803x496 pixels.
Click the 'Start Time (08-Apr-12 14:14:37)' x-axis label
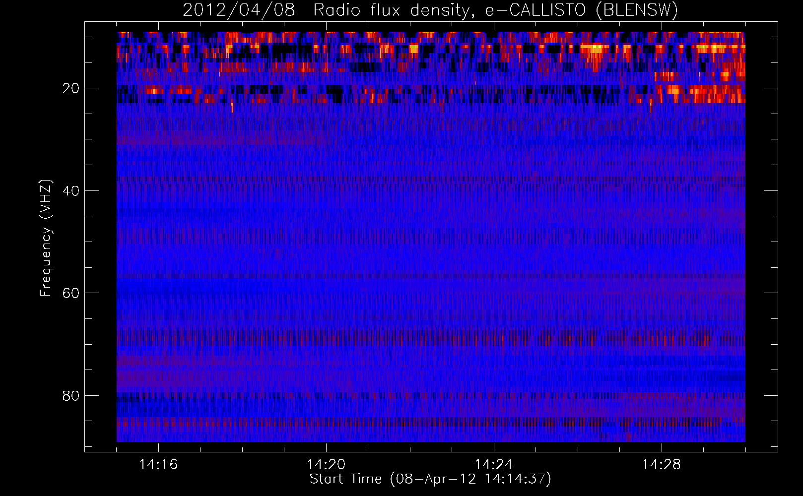pyautogui.click(x=430, y=479)
